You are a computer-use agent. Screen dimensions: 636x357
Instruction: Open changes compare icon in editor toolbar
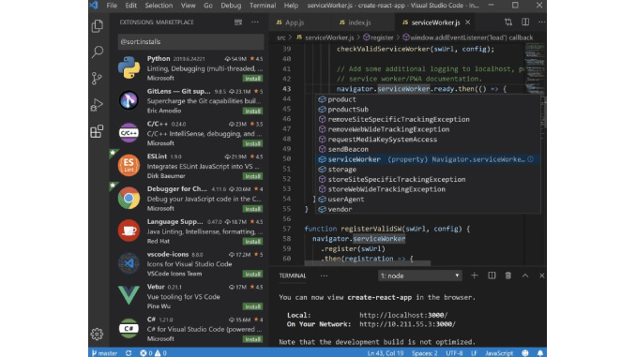(x=508, y=22)
